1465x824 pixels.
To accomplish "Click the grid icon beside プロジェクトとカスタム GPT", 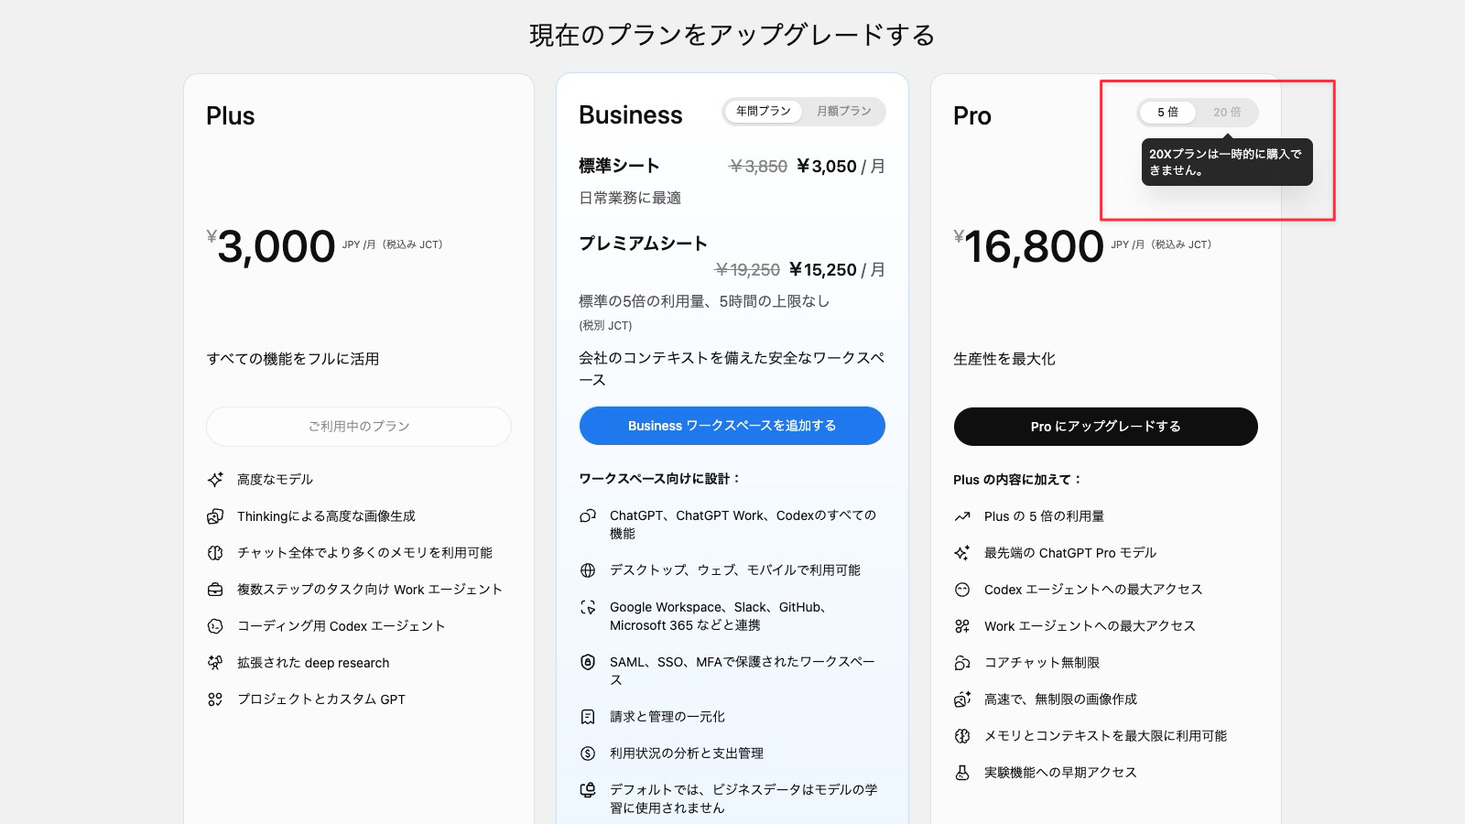I will click(215, 699).
